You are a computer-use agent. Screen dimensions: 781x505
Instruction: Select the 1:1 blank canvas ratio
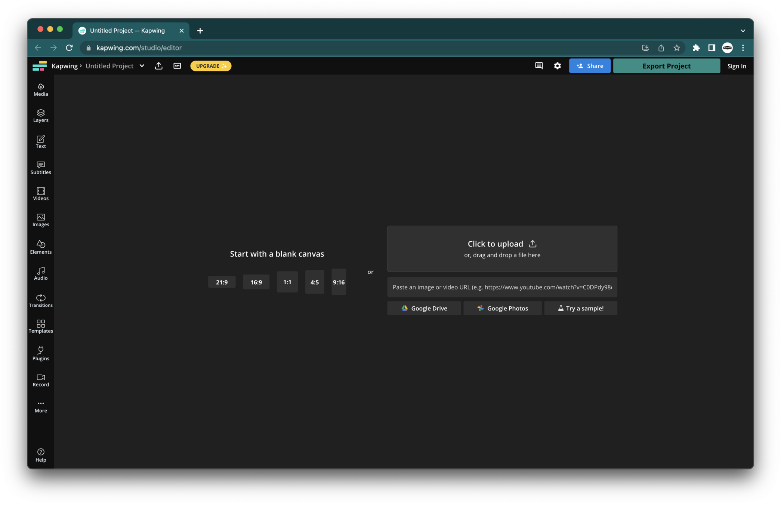(287, 282)
